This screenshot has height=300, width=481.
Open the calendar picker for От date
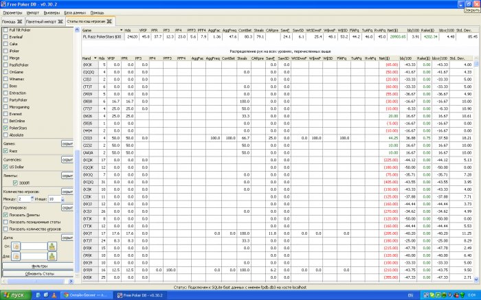pyautogui.click(x=16, y=246)
